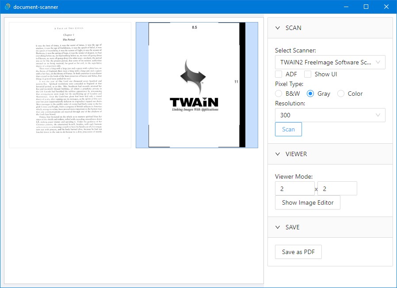
Task: Enable the ADF checkbox
Action: pyautogui.click(x=279, y=74)
